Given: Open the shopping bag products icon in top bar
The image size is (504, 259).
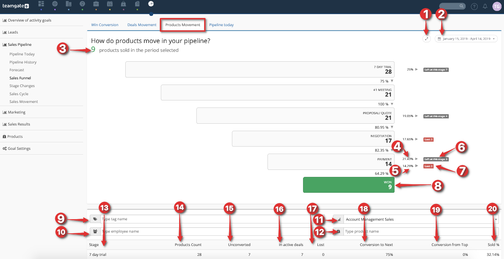Looking at the screenshot, I should [x=123, y=4].
